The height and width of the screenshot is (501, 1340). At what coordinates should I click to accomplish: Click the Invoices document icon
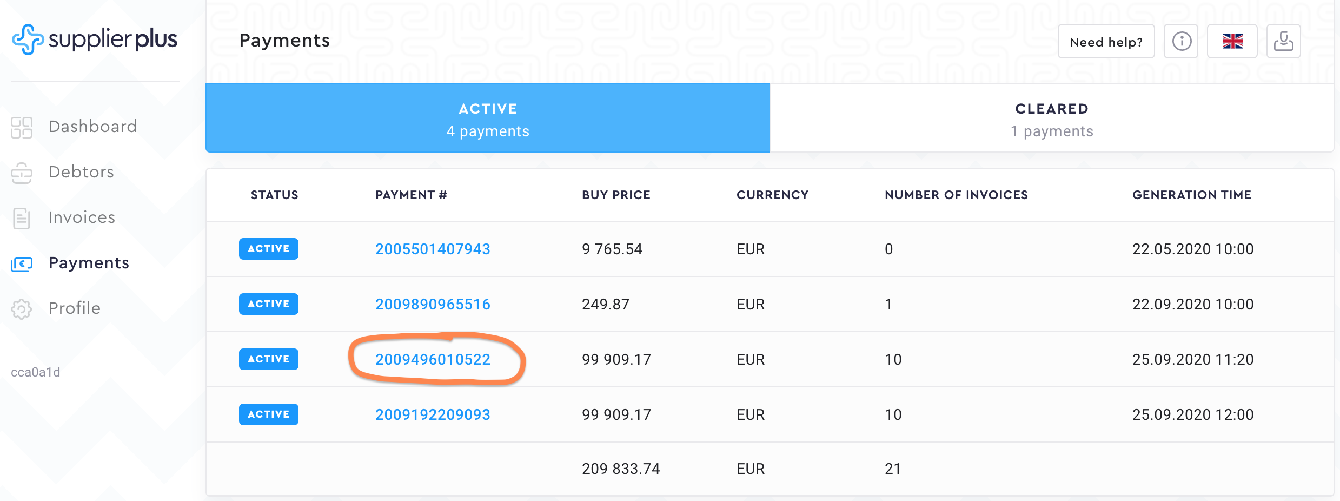tap(22, 218)
